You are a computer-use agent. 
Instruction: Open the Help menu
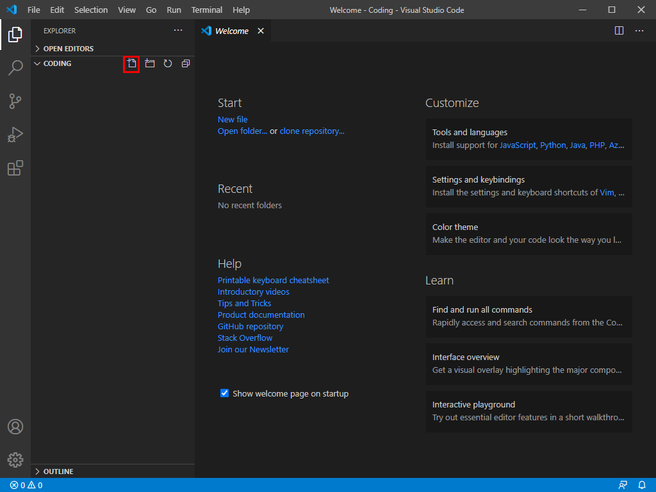pyautogui.click(x=241, y=10)
